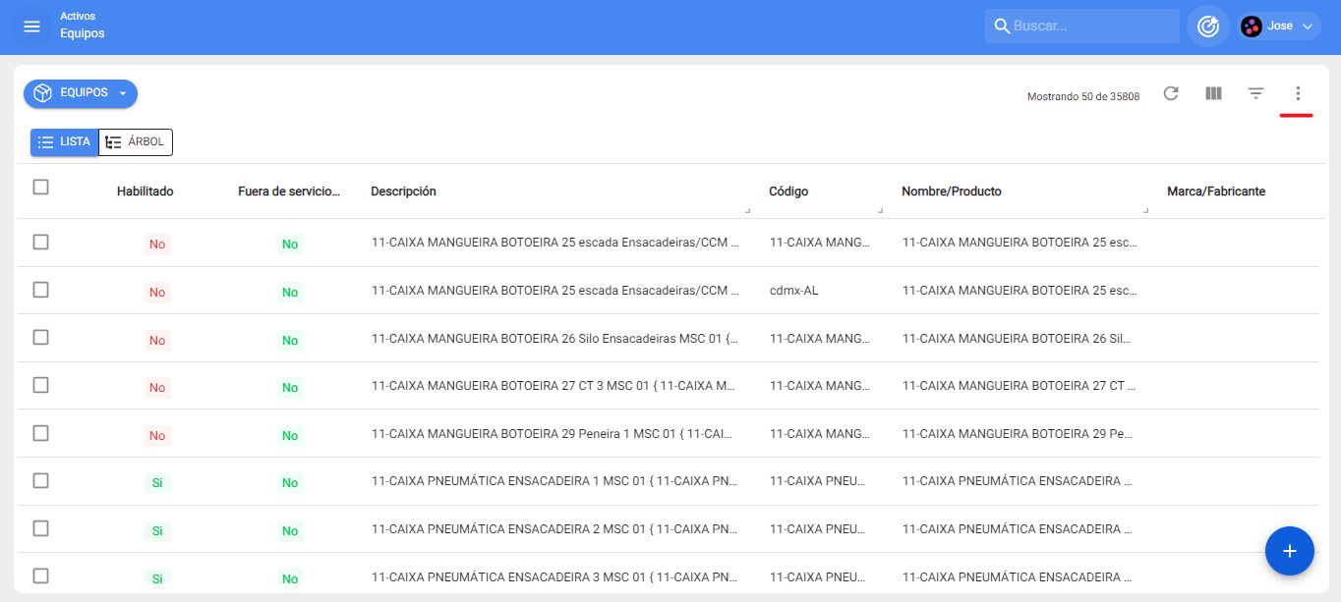Screen dimensions: 1341x602
Task: Open the column chooser icon
Action: click(1213, 93)
